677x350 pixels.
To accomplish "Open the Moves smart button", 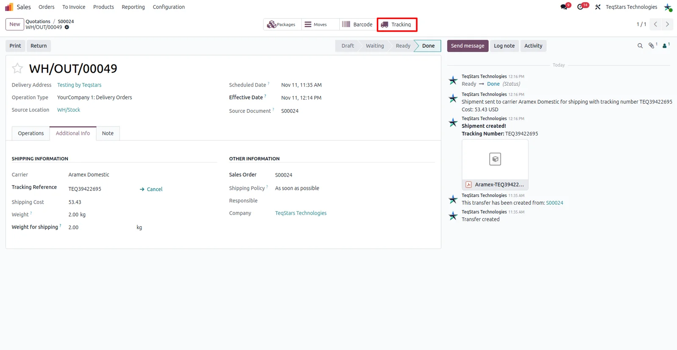I will [320, 25].
